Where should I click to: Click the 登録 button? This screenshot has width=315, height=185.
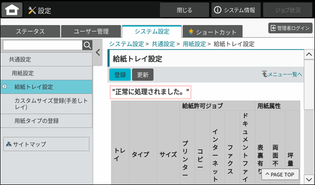pyautogui.click(x=120, y=75)
